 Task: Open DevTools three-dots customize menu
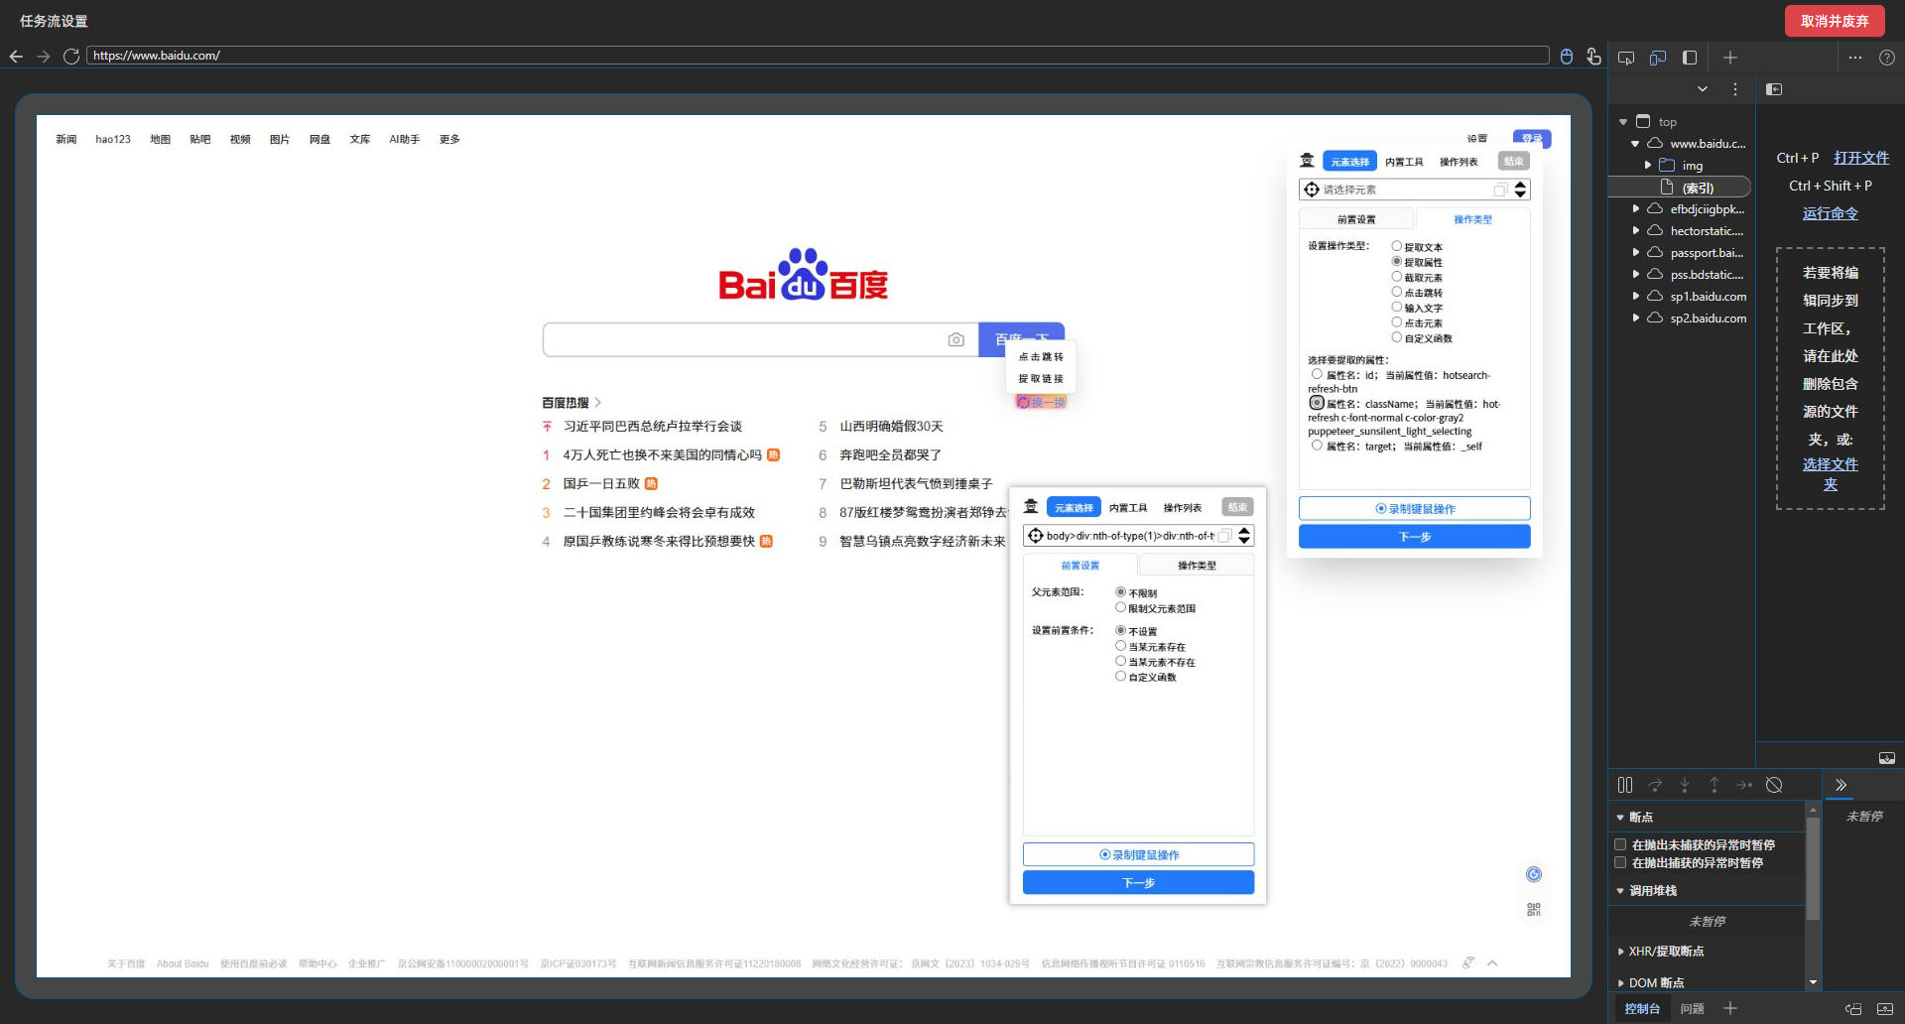[x=1855, y=58]
